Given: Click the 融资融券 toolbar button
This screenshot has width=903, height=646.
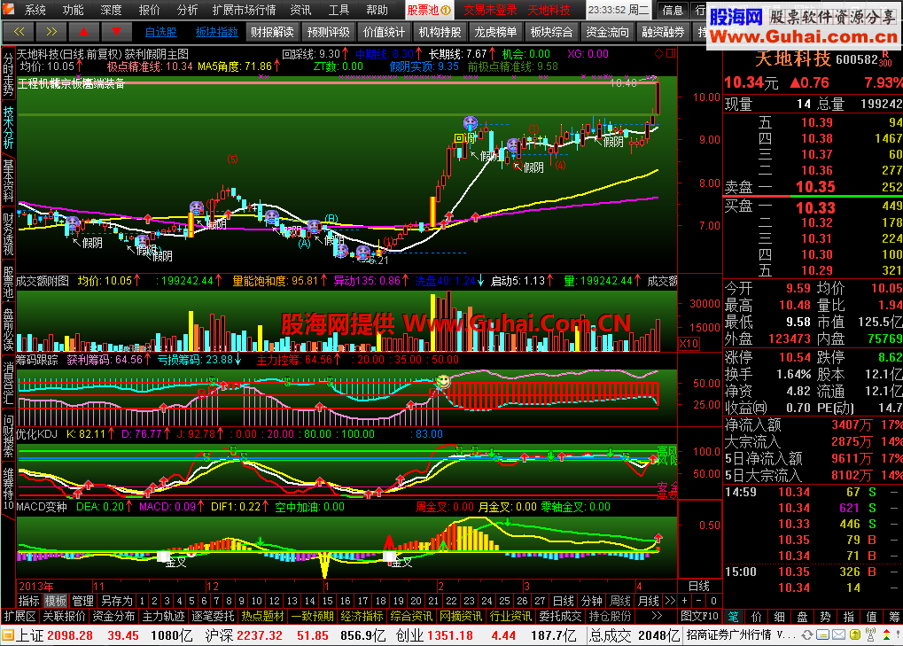Looking at the screenshot, I should (663, 32).
